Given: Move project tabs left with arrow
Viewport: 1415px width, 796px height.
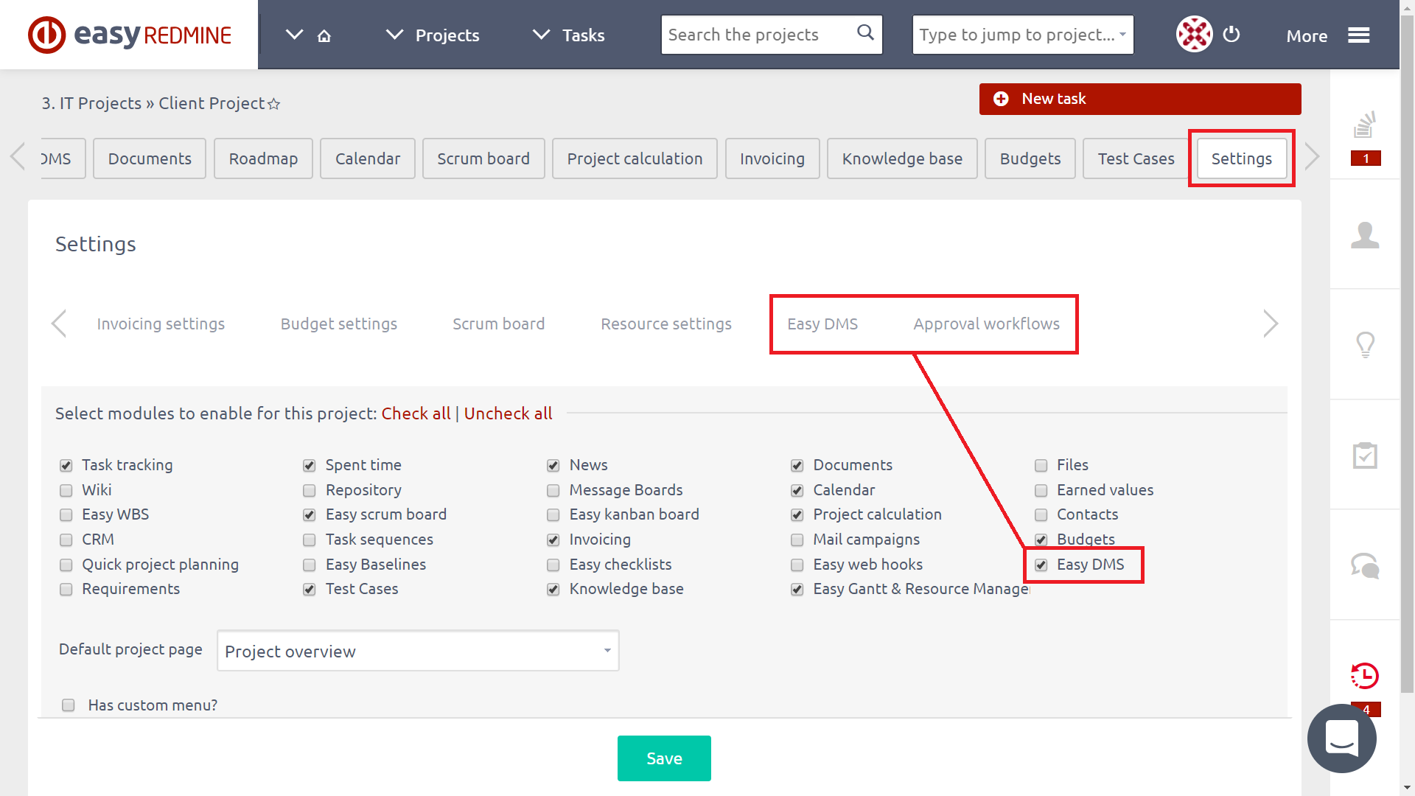Looking at the screenshot, I should coord(18,156).
